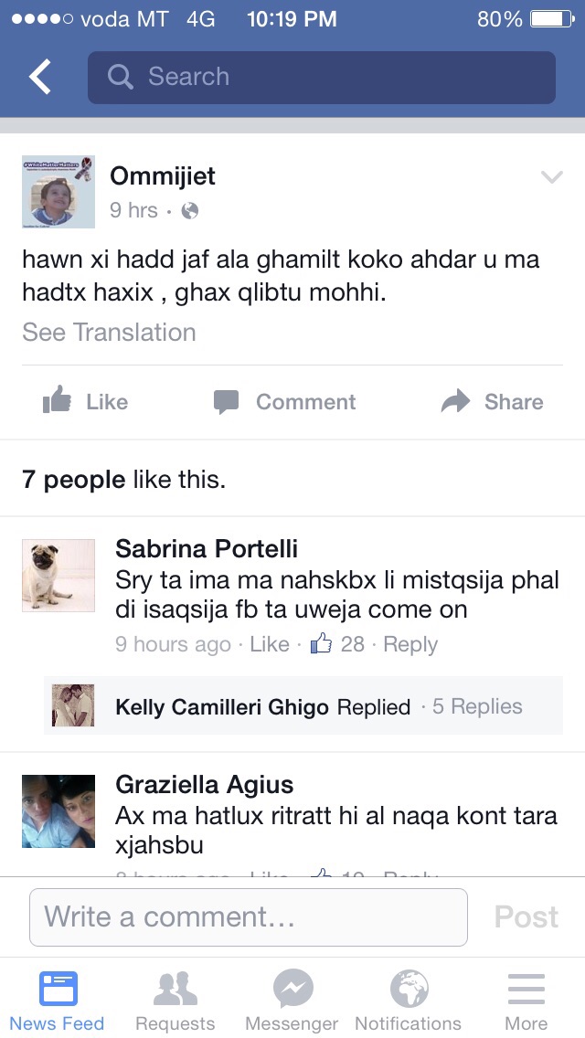Open the Requests tab
Viewport: 585px width, 1038px height.
pyautogui.click(x=175, y=1001)
